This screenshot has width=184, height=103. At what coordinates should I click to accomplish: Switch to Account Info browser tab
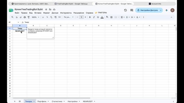coord(155,4)
